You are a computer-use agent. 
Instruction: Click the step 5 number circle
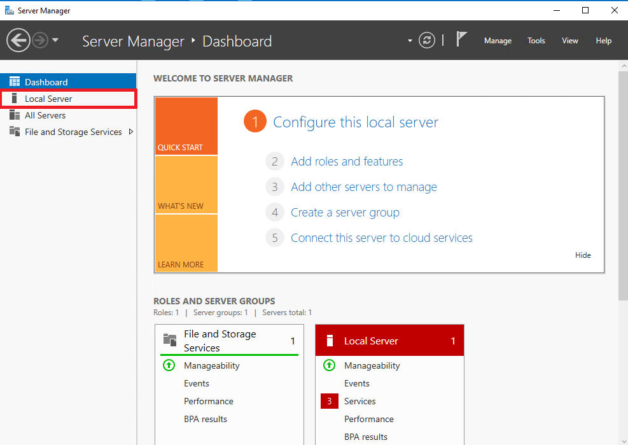(x=275, y=237)
